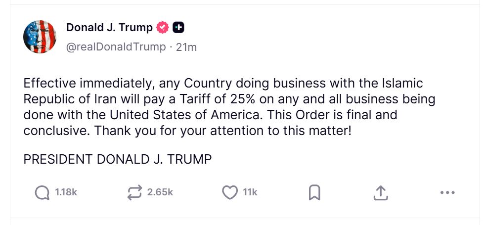Like the post with the heart icon
This screenshot has width=485, height=225.
(x=229, y=192)
